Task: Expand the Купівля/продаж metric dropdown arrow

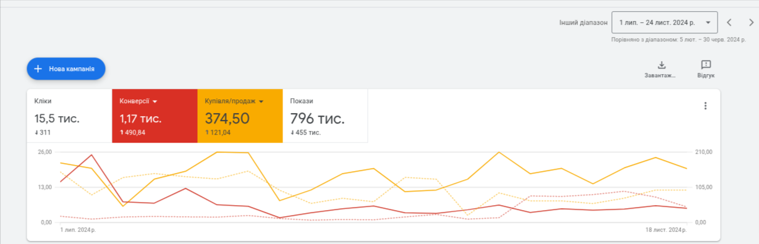Action: click(x=261, y=101)
